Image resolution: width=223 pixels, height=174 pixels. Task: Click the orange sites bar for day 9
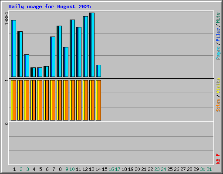(x=67, y=100)
